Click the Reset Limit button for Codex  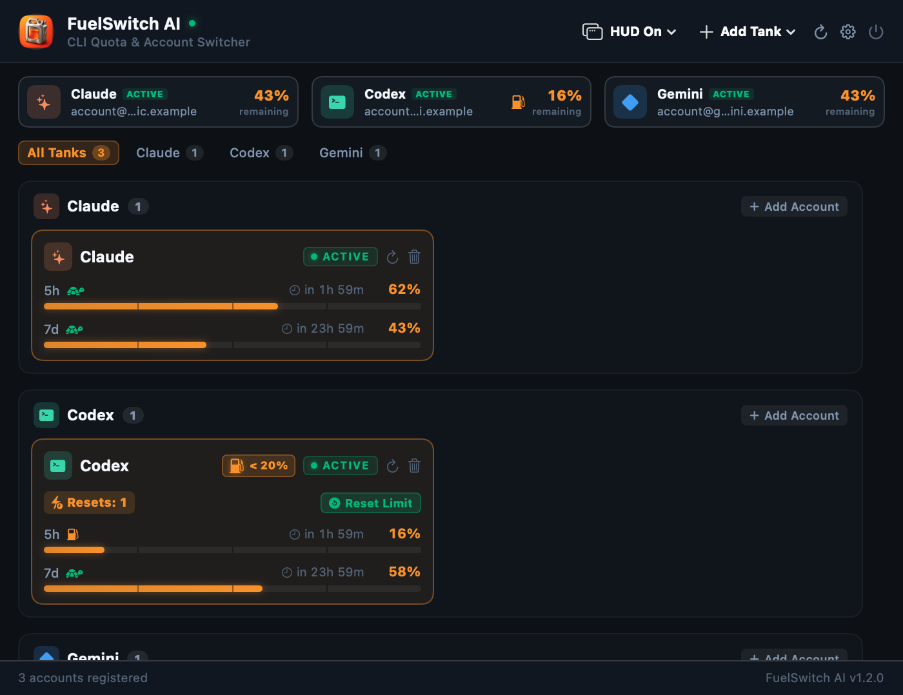[371, 503]
